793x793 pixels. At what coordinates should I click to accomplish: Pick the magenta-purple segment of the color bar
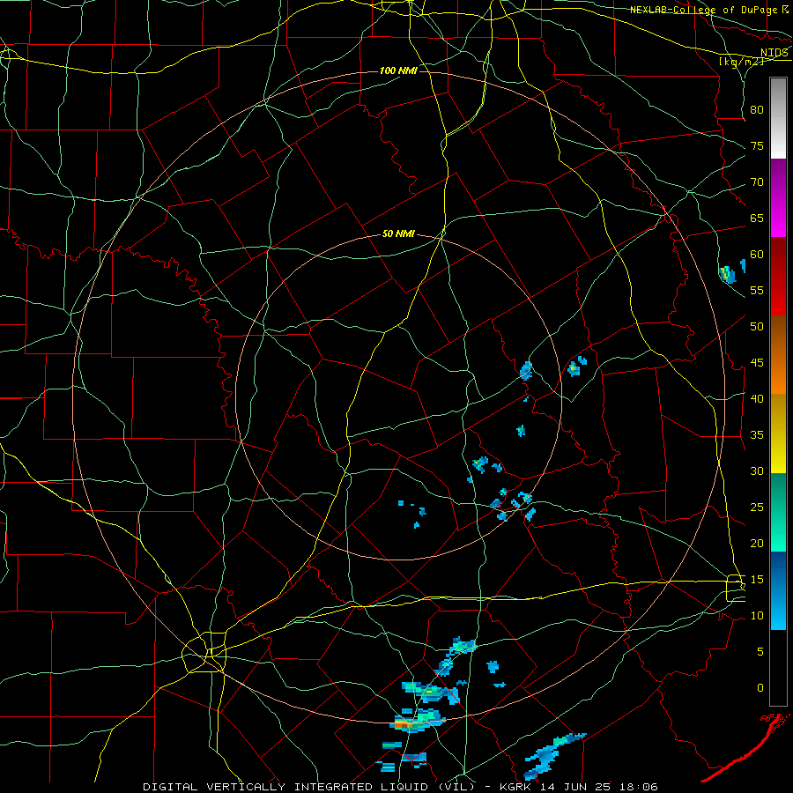click(x=778, y=197)
